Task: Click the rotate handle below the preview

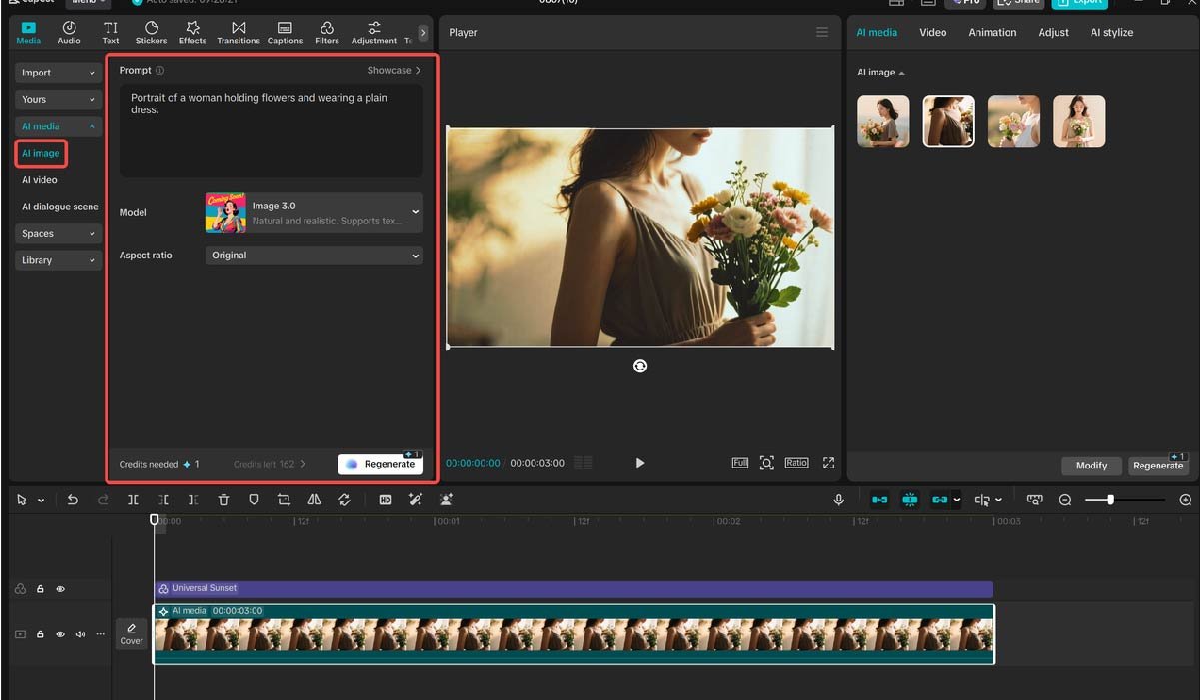Action: [x=640, y=366]
